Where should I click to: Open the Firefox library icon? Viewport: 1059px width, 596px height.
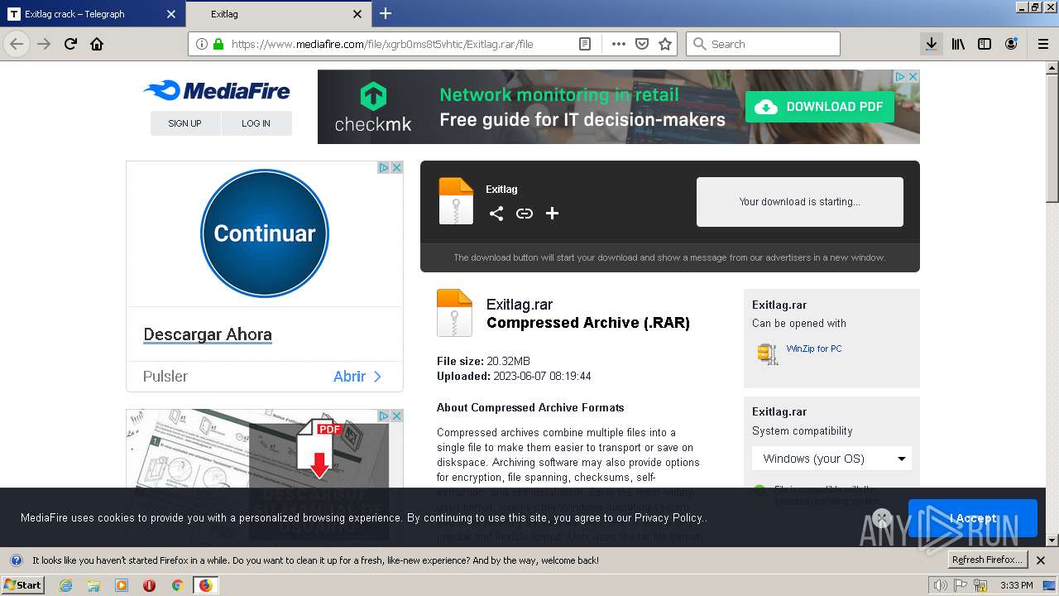(x=958, y=44)
